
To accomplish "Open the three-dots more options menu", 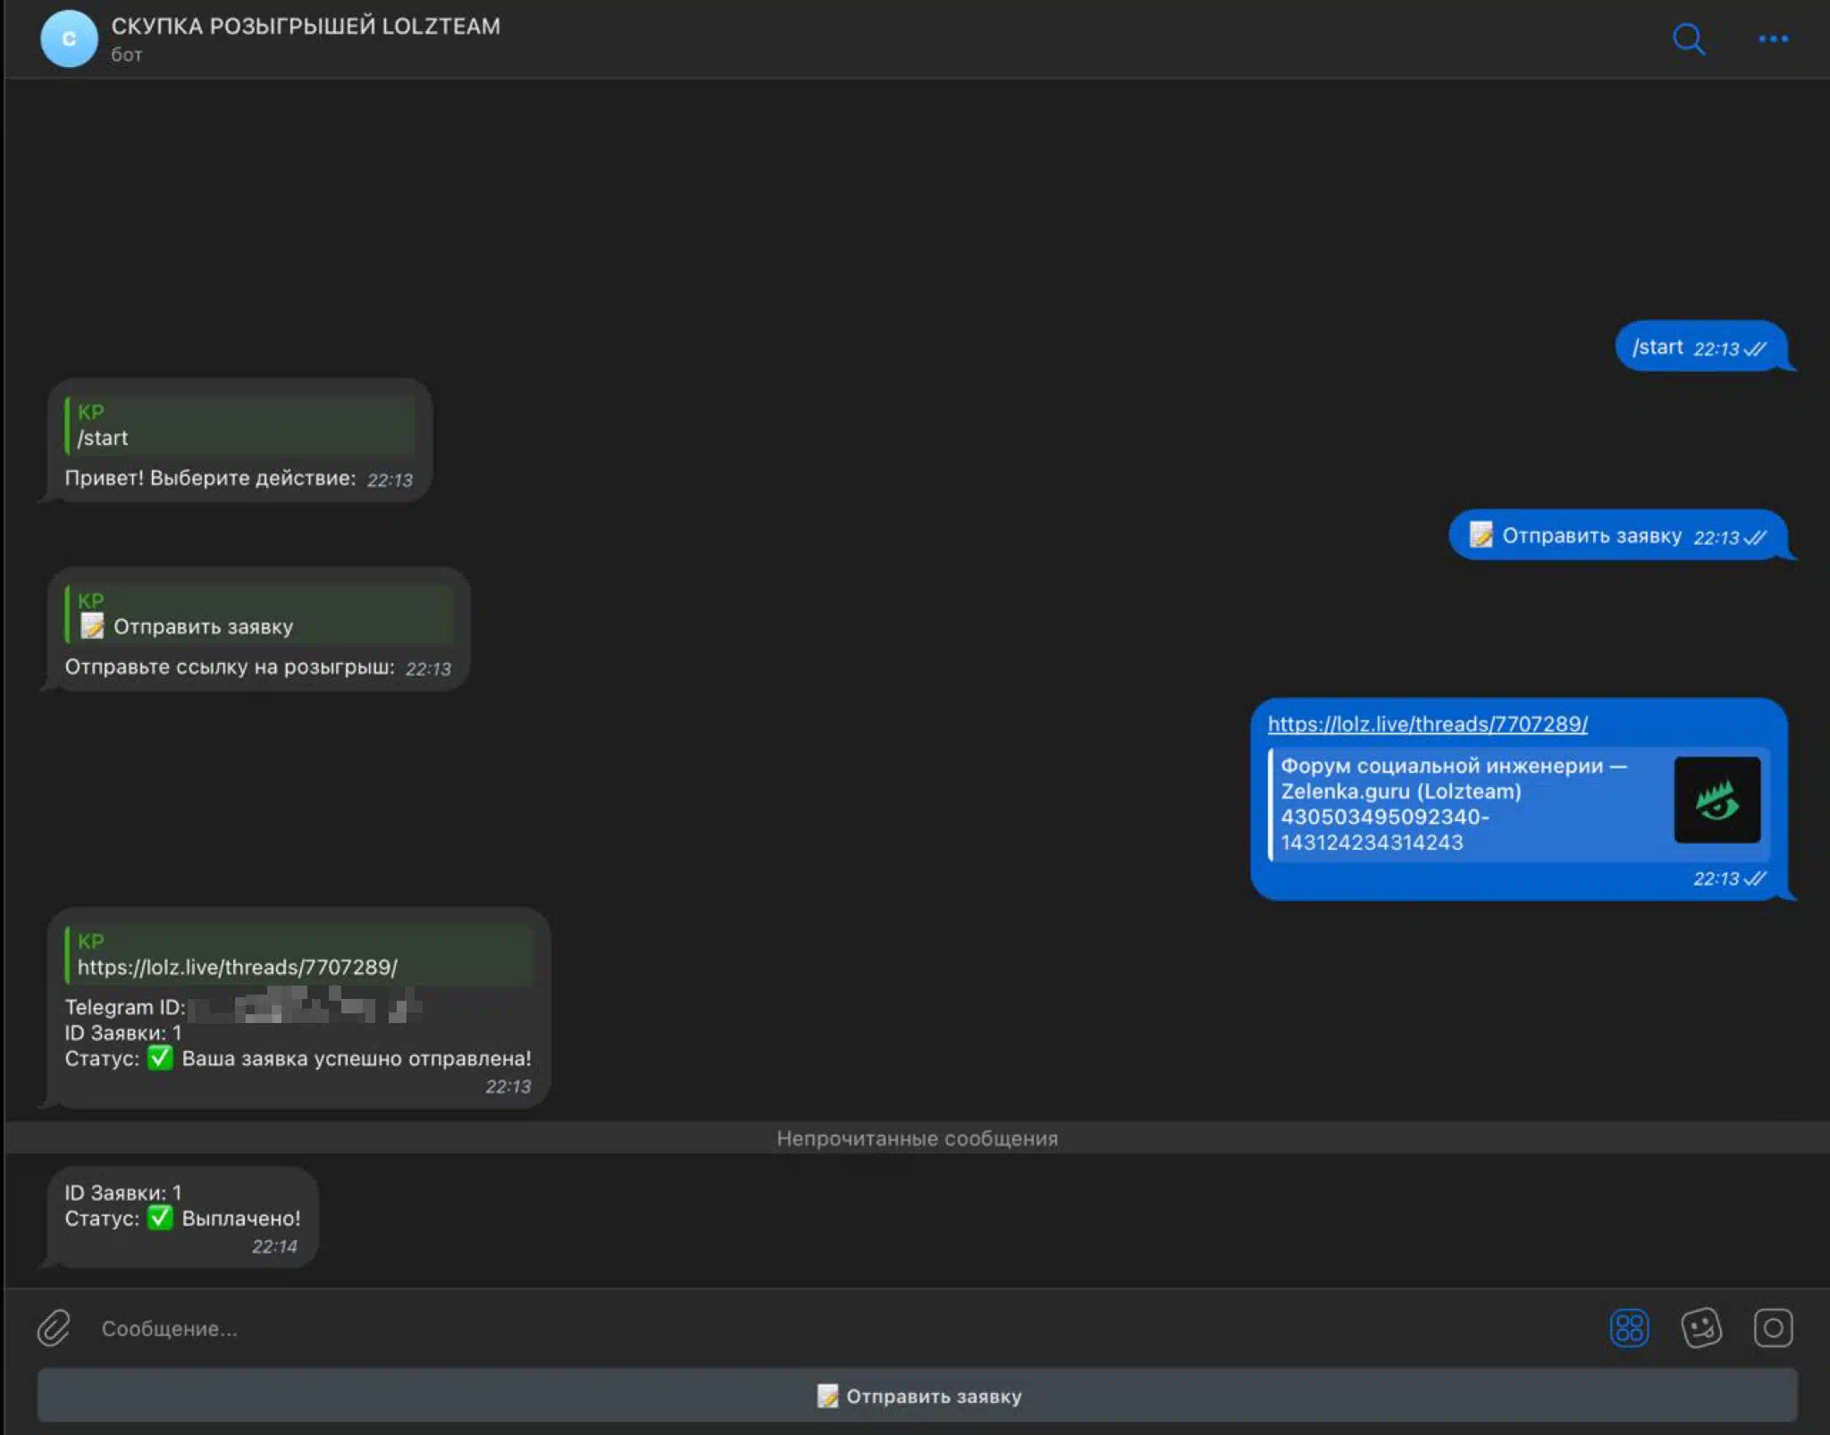I will (x=1773, y=39).
